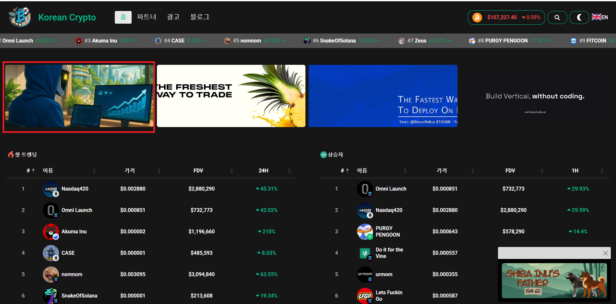This screenshot has width=616, height=304.
Task: Open Nasdaq420 name in hot trending table
Action: coord(75,189)
